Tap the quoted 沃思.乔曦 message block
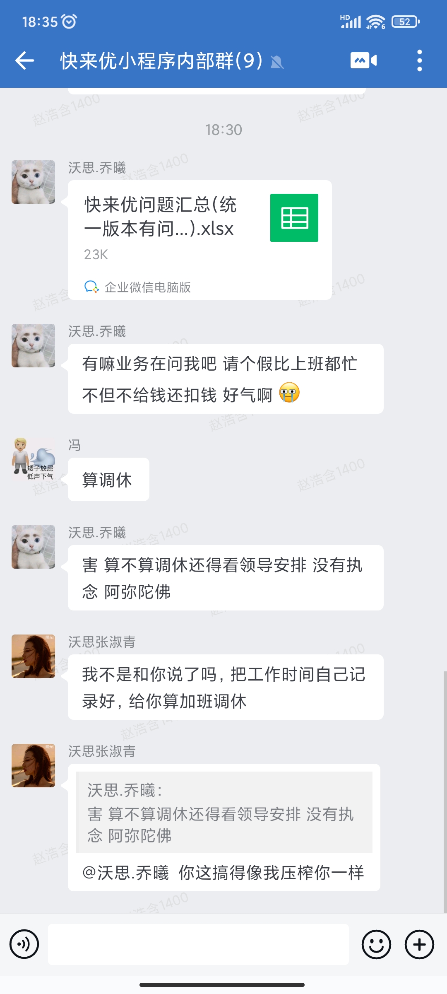Viewport: 447px width, 994px height. click(x=224, y=812)
